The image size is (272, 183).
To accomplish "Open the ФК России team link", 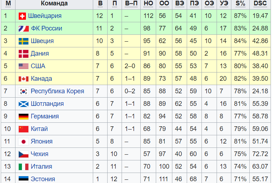I will (x=46, y=28).
